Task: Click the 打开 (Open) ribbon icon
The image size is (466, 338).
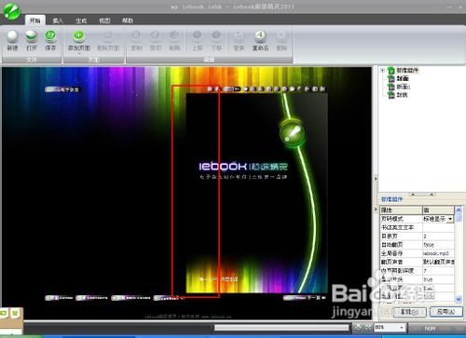Action: click(x=32, y=41)
